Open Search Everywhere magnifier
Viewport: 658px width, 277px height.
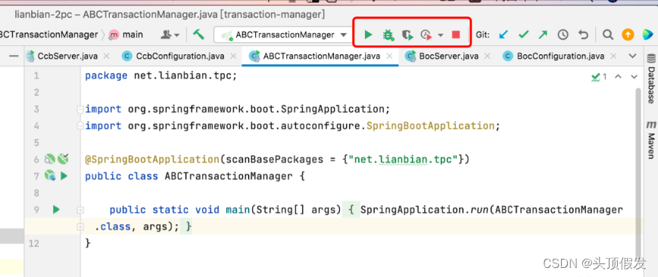click(x=607, y=35)
